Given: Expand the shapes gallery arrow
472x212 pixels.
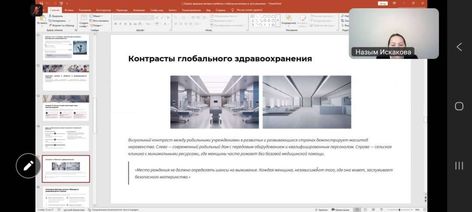Looking at the screenshot, I should (x=278, y=21).
